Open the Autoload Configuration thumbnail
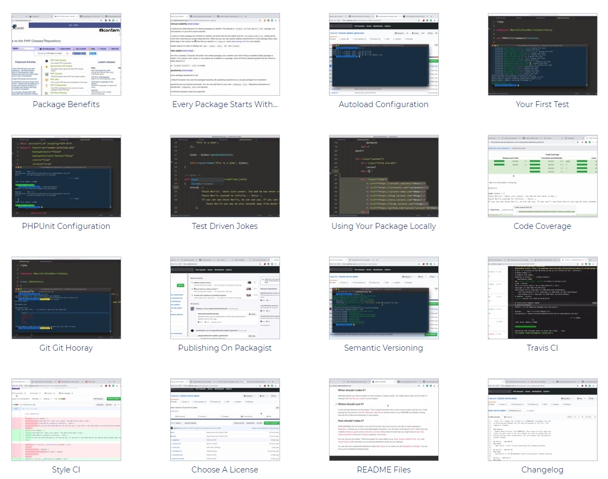608x479 pixels. 384,54
